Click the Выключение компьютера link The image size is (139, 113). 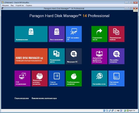tap(44, 98)
